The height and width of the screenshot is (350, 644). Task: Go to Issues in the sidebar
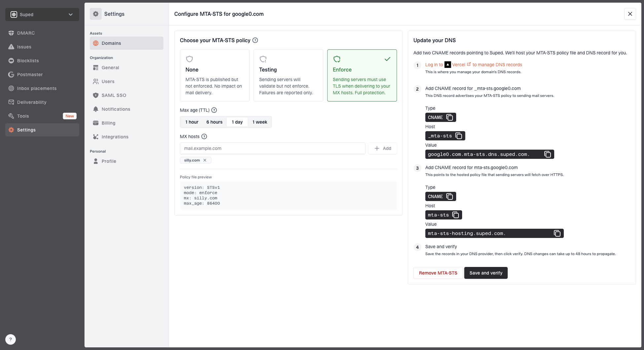pyautogui.click(x=42, y=47)
